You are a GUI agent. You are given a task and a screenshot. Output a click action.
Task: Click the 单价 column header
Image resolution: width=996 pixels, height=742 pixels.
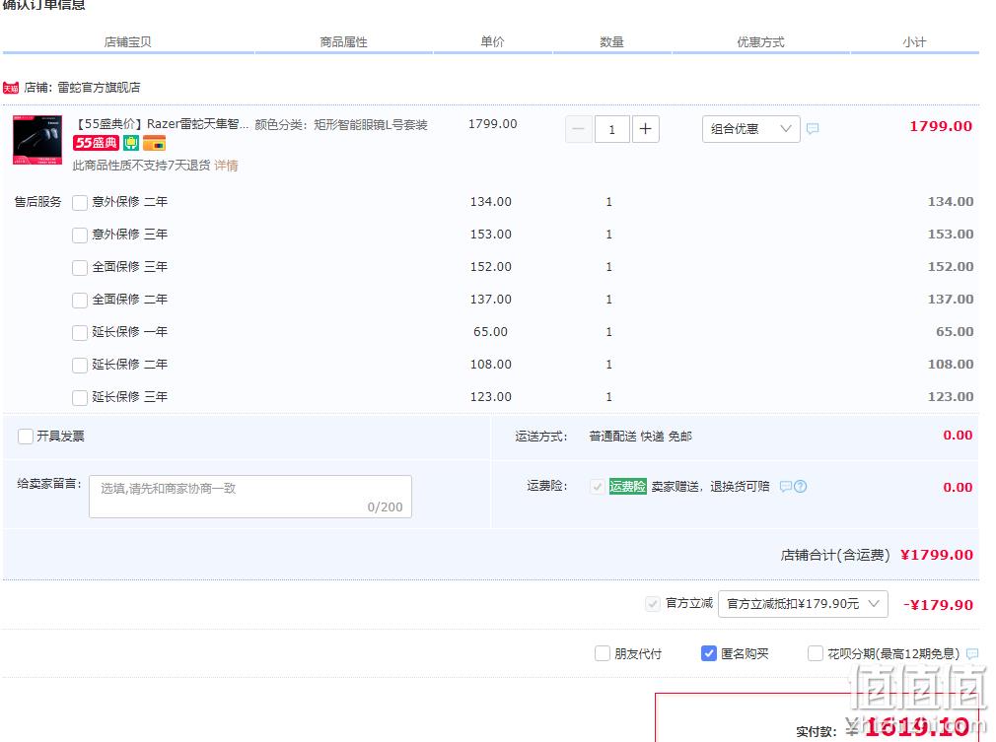tap(492, 42)
